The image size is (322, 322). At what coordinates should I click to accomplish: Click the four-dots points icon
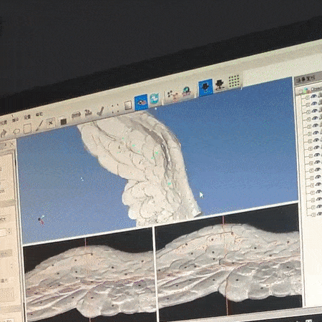coord(114,109)
